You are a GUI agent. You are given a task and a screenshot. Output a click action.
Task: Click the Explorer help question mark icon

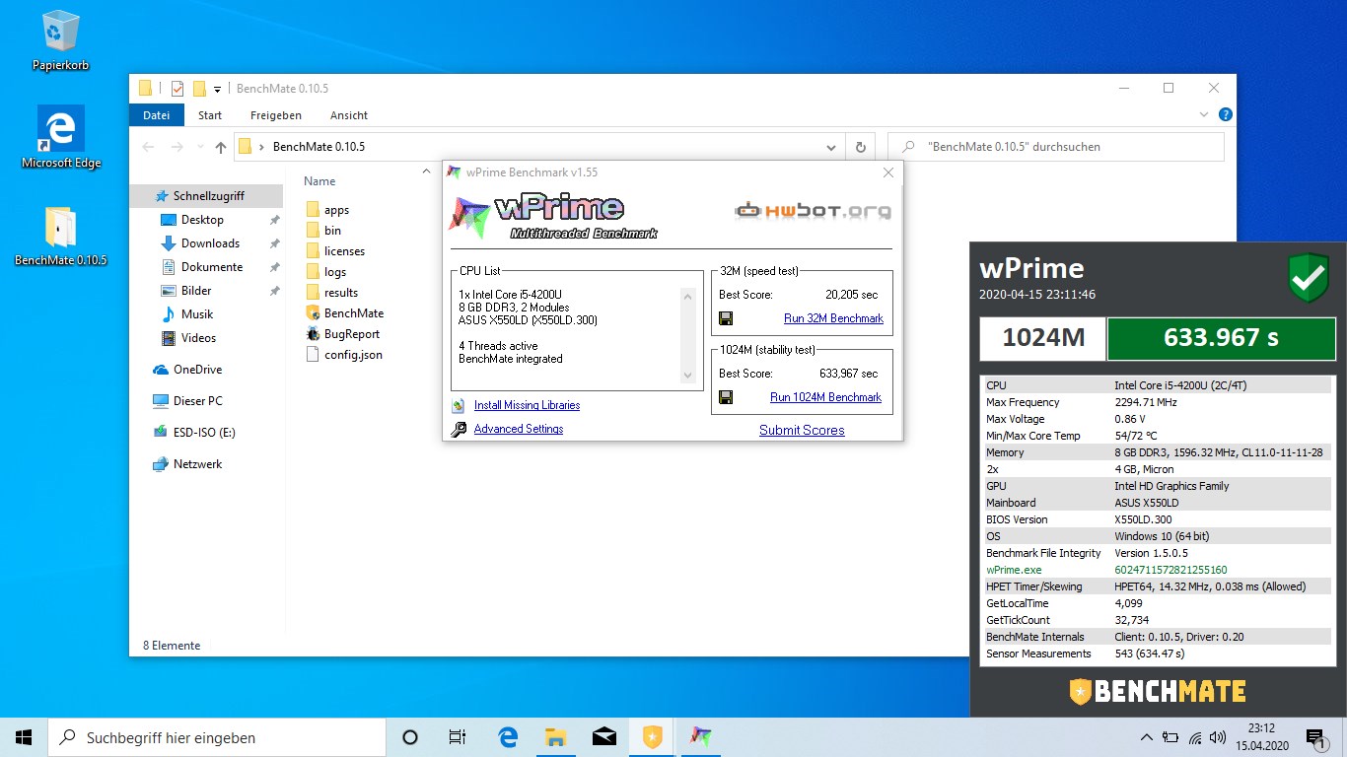[x=1225, y=115]
